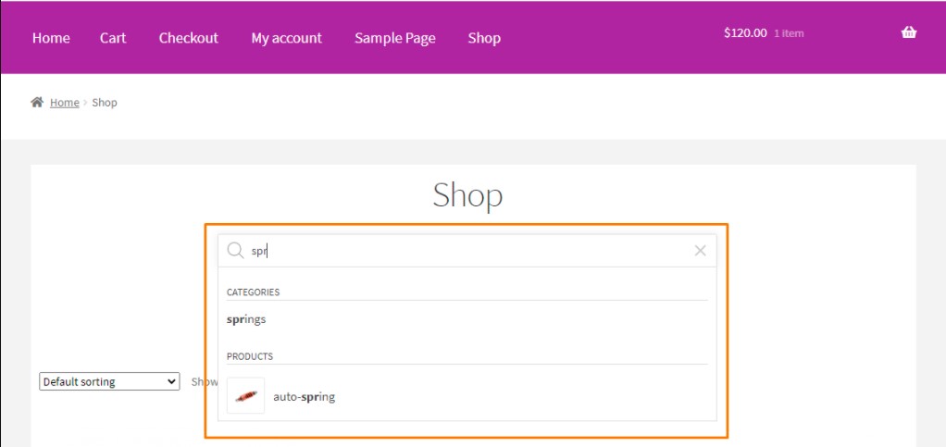Screen dimensions: 946x447
Task: Click the $120.00 cart total
Action: click(x=745, y=33)
